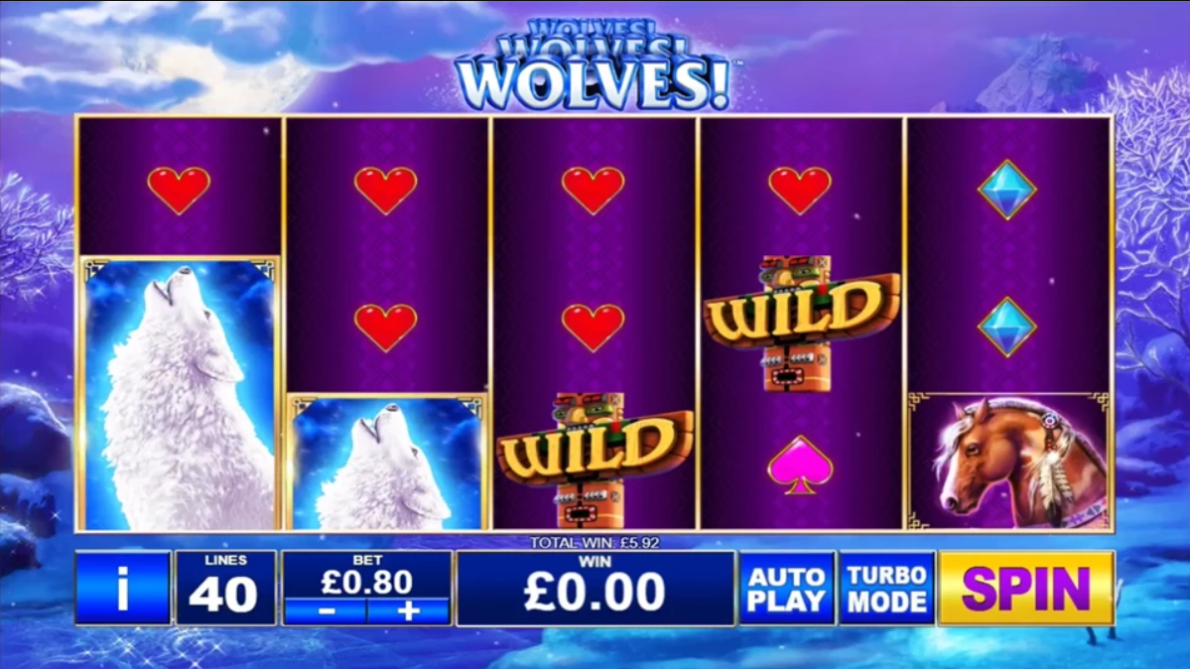Click the small howling wolf on reel two
This screenshot has width=1190, height=669.
tap(387, 462)
